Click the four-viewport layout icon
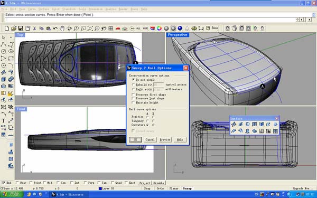This screenshot has height=198, width=317. click(x=110, y=29)
